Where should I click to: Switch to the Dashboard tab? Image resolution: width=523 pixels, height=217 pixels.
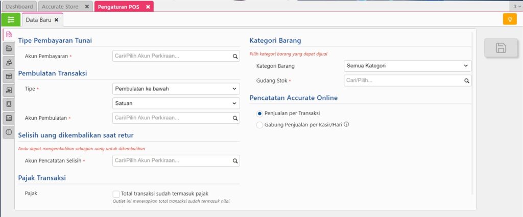(19, 7)
